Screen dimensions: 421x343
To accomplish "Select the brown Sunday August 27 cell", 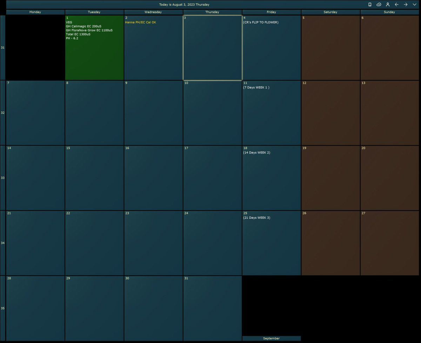I will click(390, 243).
